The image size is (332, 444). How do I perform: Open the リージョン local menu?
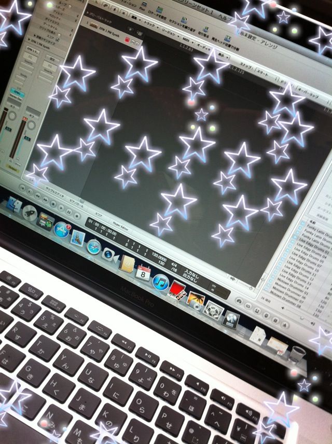pyautogui.click(x=171, y=33)
